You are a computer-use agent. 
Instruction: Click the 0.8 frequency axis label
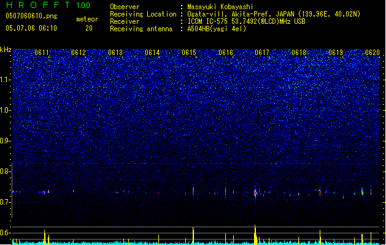6,171
